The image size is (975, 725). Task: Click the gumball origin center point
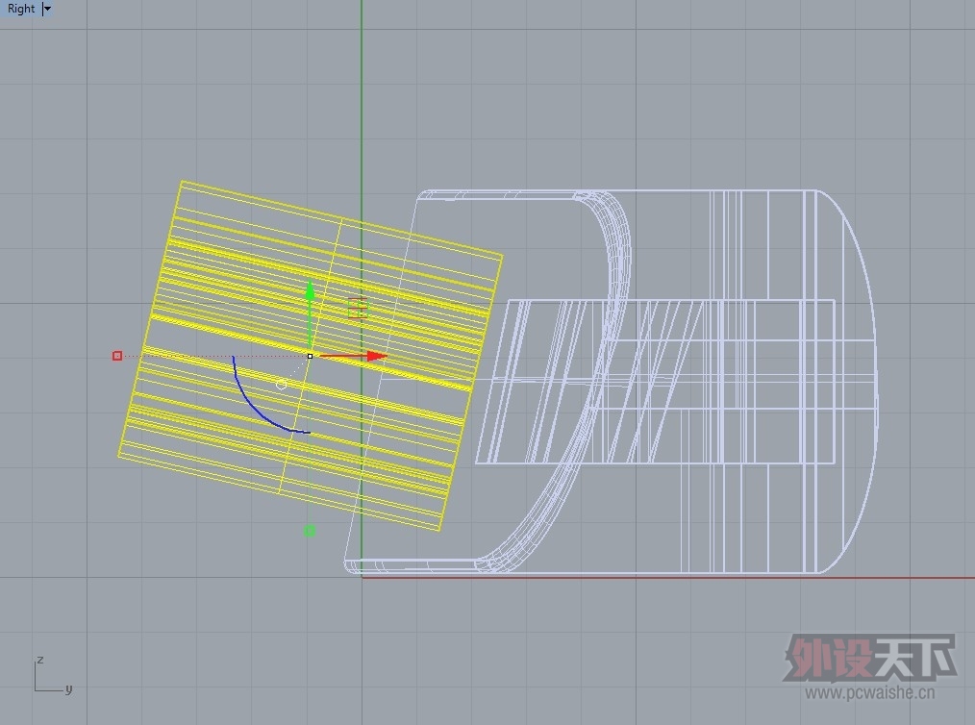pos(310,356)
